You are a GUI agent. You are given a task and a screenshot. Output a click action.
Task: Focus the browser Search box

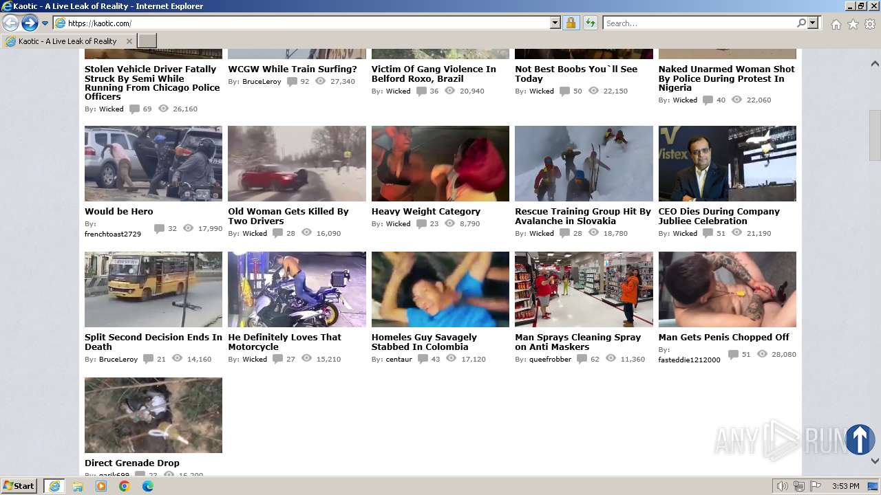pos(699,23)
